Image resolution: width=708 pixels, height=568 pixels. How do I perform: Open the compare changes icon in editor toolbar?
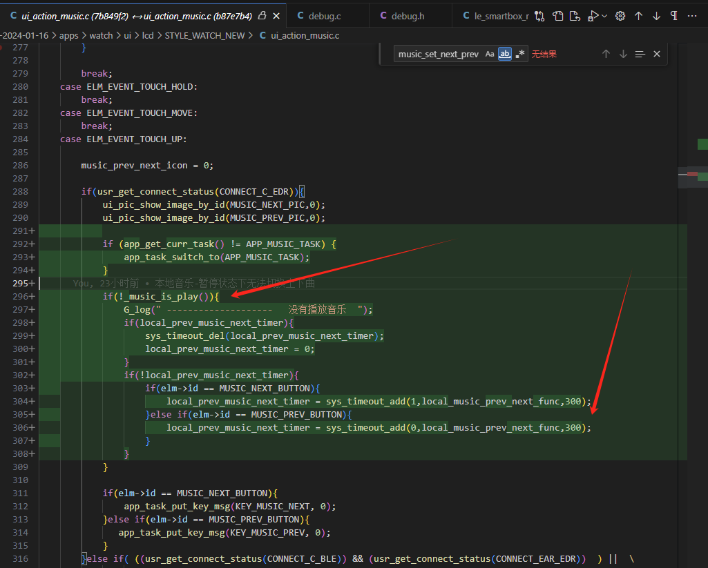coord(539,17)
